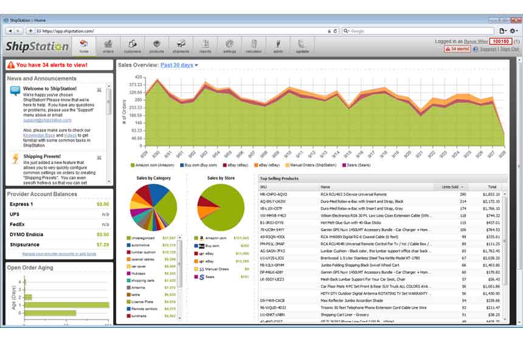The height and width of the screenshot is (340, 523).
Task: Open the settings section icon
Action: coord(229,46)
